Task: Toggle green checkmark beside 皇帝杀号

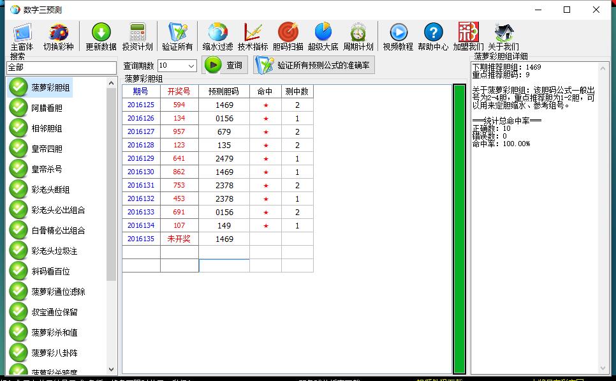Action: (x=18, y=169)
